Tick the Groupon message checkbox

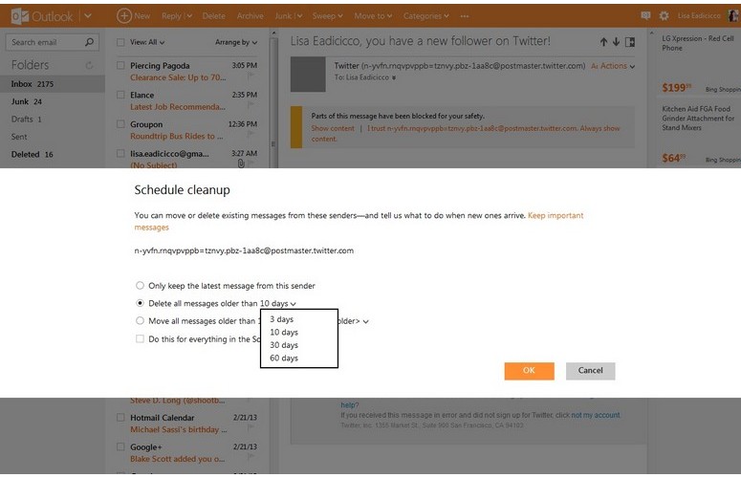(x=120, y=123)
